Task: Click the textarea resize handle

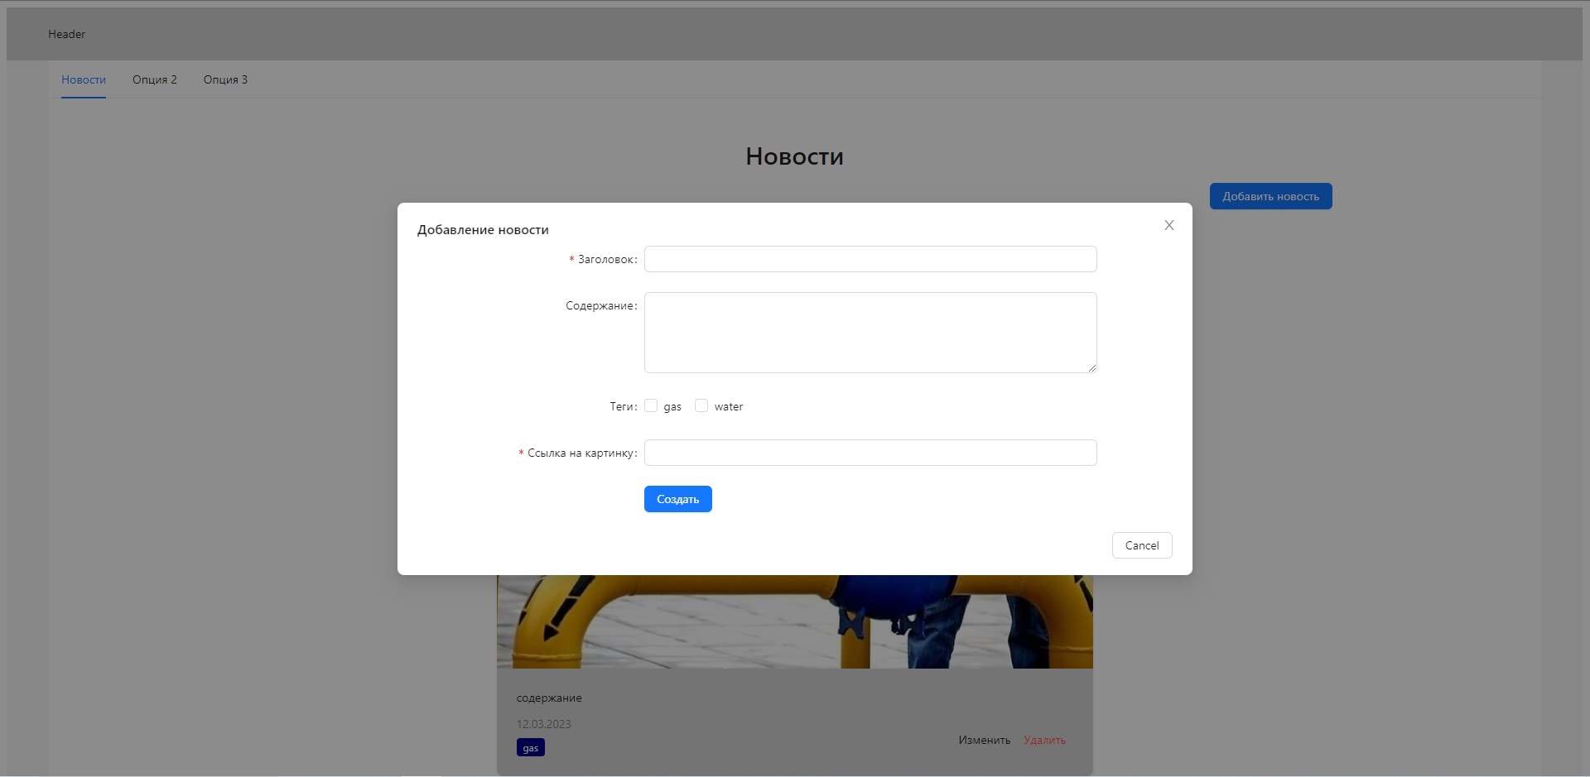Action: 1091,367
